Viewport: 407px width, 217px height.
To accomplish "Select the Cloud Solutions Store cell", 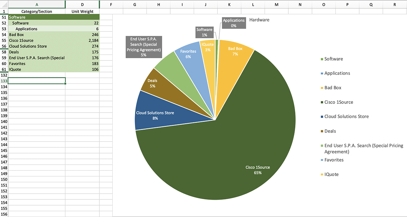I will click(37, 46).
